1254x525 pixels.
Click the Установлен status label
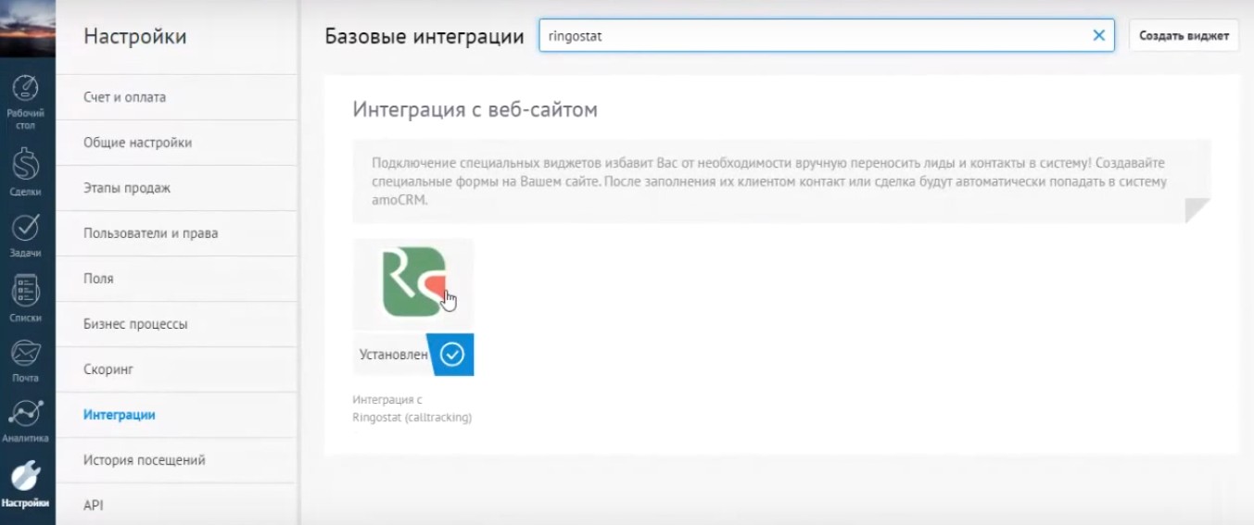coord(394,355)
